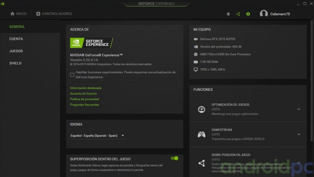This screenshot has width=314, height=177.
Task: Enable experimental features checkbox
Action: coord(72,75)
